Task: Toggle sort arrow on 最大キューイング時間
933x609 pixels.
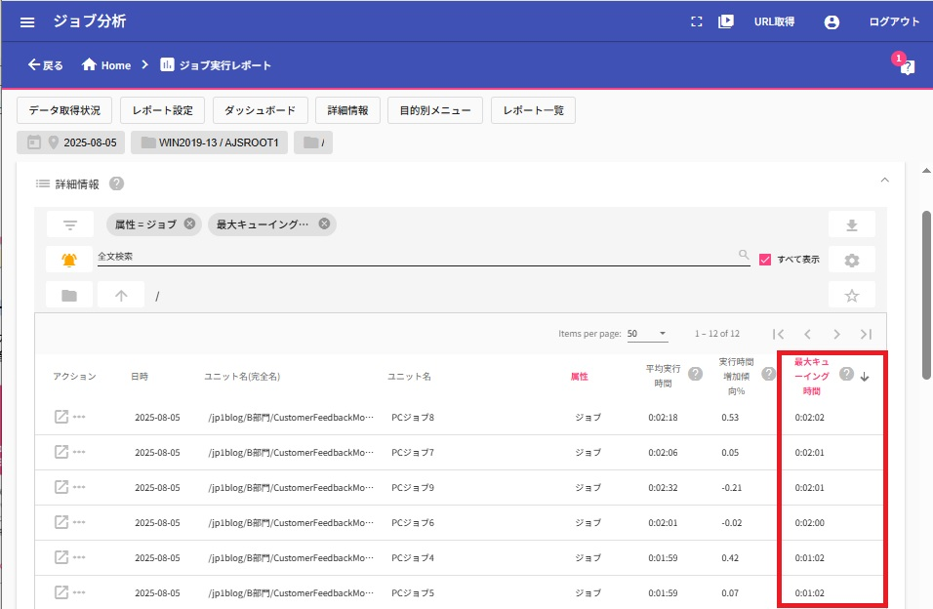Action: coord(865,377)
